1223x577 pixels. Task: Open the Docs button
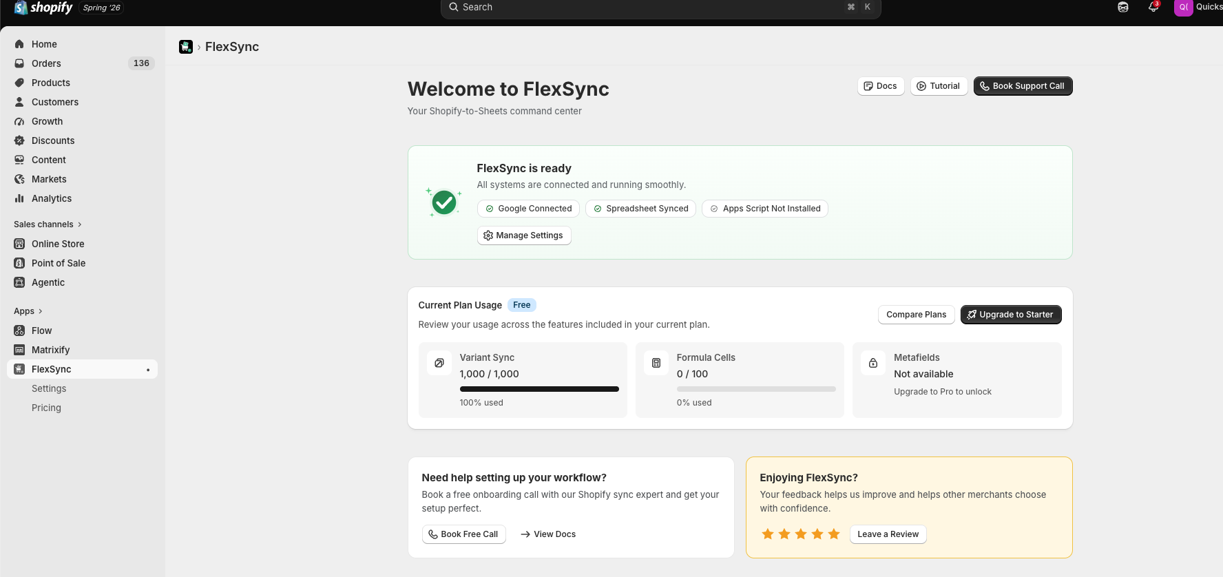(x=881, y=86)
